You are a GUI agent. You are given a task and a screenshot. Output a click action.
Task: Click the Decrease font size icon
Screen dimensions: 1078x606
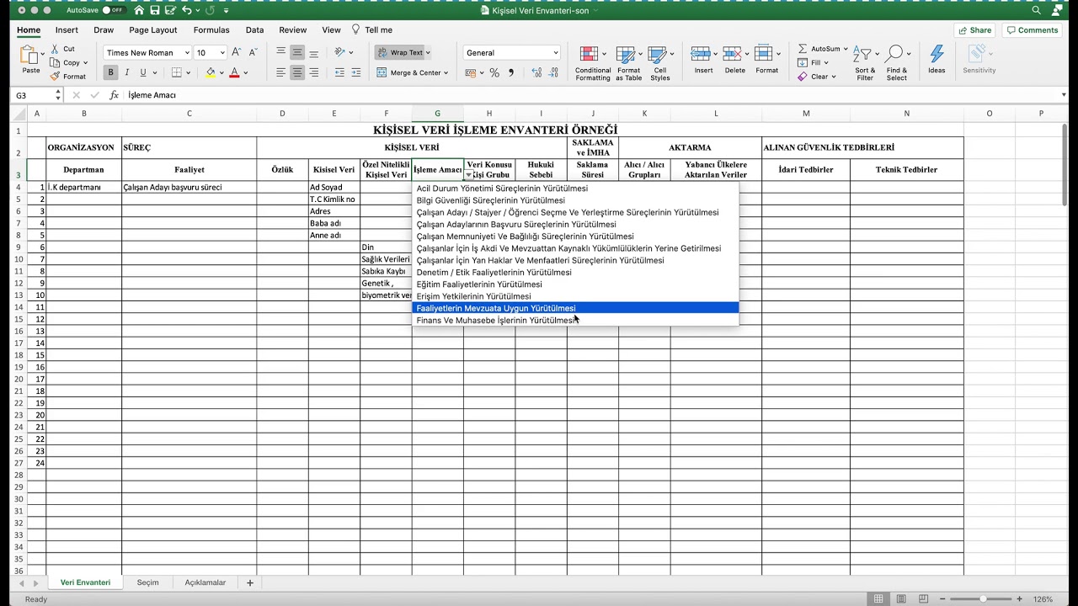tap(253, 52)
